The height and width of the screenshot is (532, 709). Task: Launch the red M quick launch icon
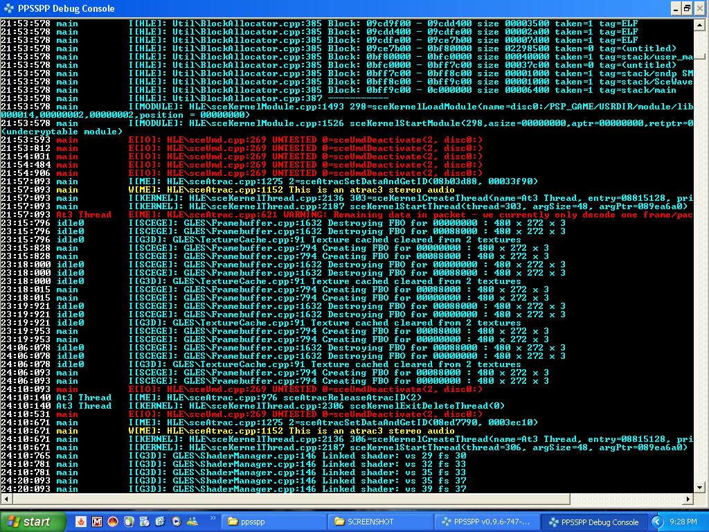pos(97,522)
